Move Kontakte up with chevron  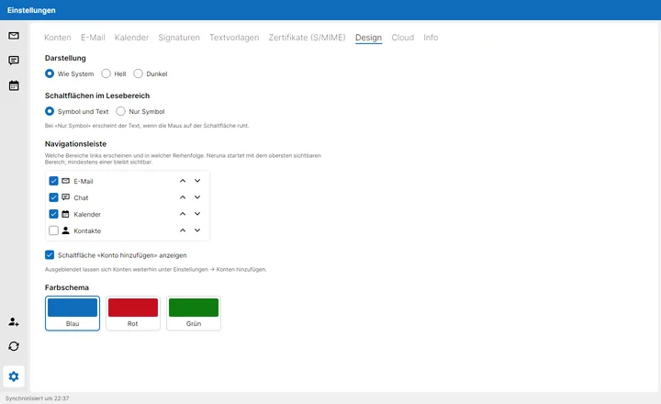pos(183,230)
